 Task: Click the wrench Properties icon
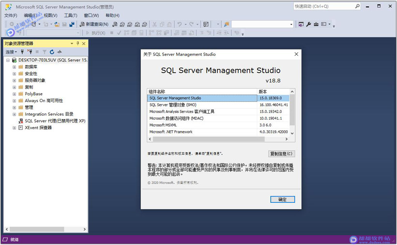click(308, 24)
